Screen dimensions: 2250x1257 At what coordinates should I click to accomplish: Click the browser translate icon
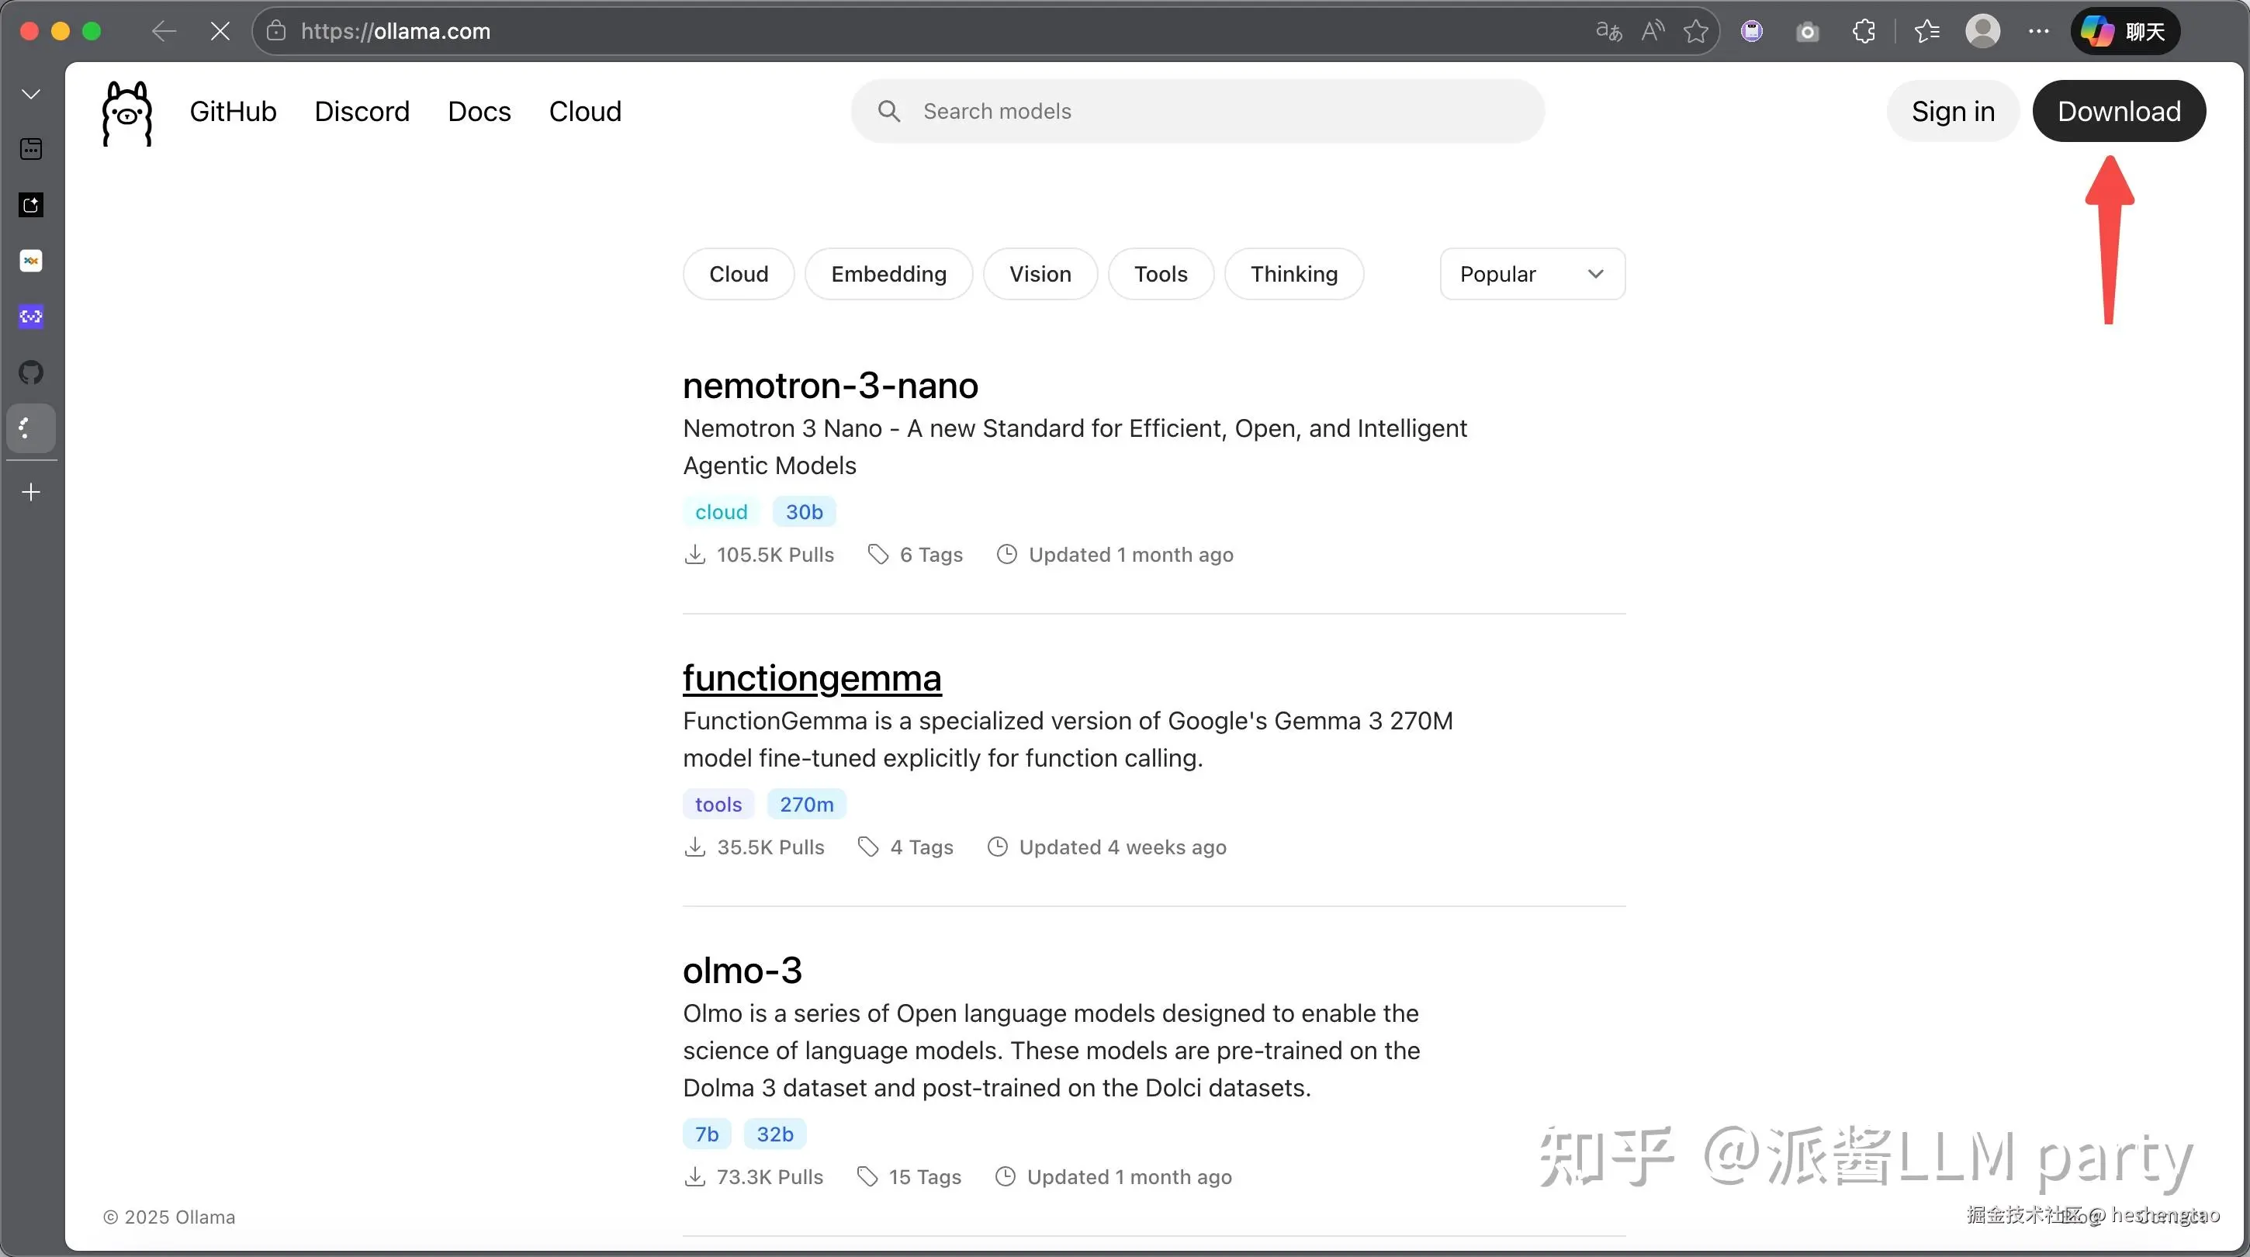coord(1608,32)
